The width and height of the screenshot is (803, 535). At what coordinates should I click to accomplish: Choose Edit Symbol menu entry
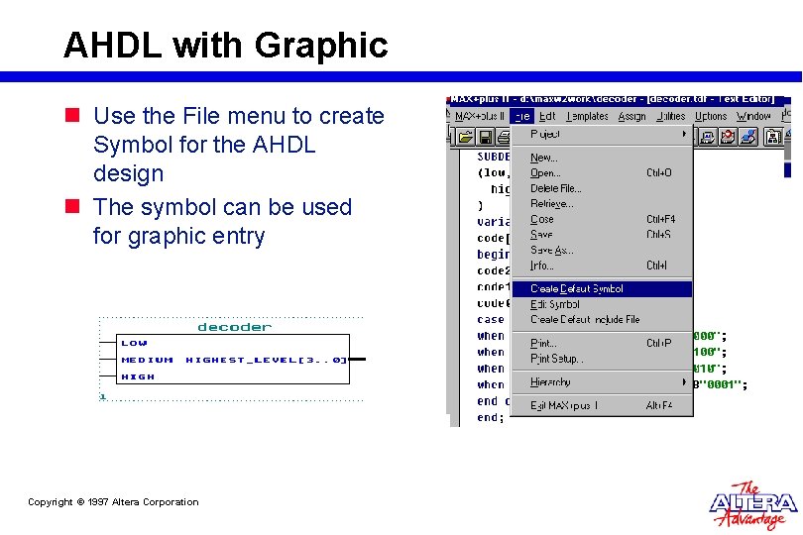pyautogui.click(x=603, y=304)
